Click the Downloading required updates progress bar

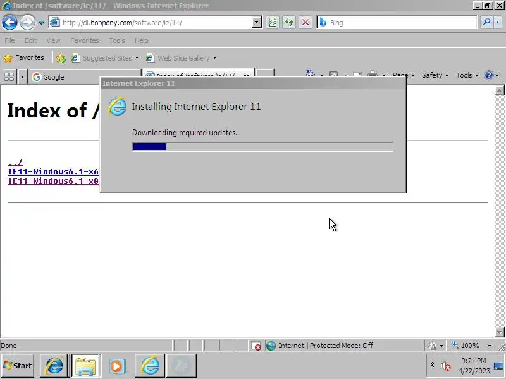(262, 147)
